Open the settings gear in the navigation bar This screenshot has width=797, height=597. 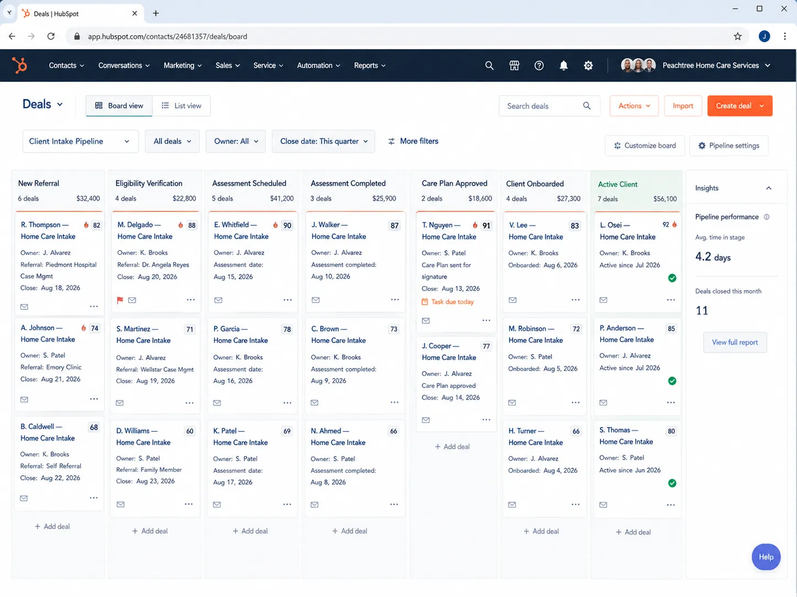pyautogui.click(x=588, y=65)
